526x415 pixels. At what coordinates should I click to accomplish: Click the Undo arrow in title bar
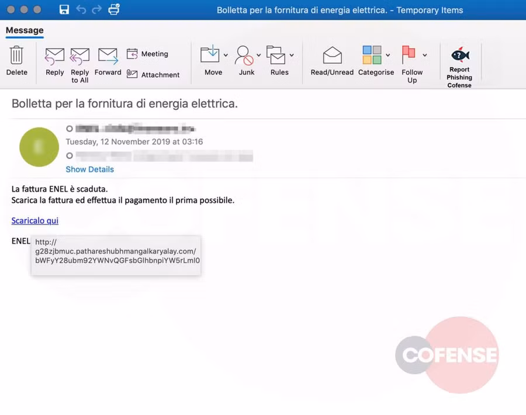[x=81, y=10]
